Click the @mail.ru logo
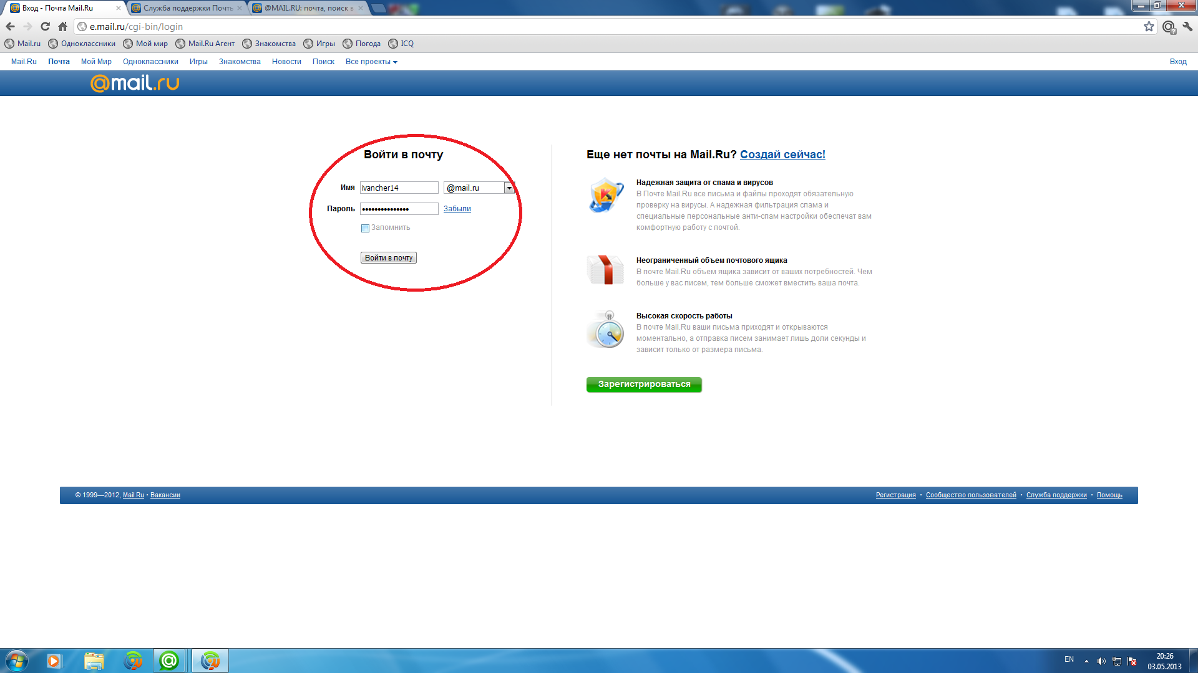 point(135,83)
